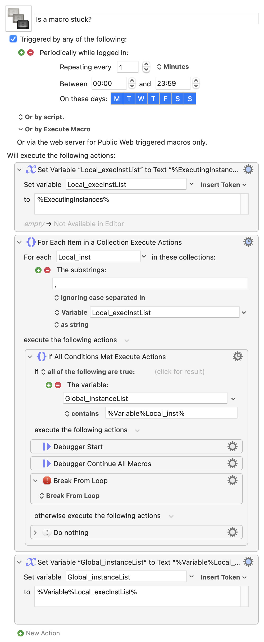Open the contains condition popup menu
This screenshot has height=642, width=264.
(x=82, y=414)
